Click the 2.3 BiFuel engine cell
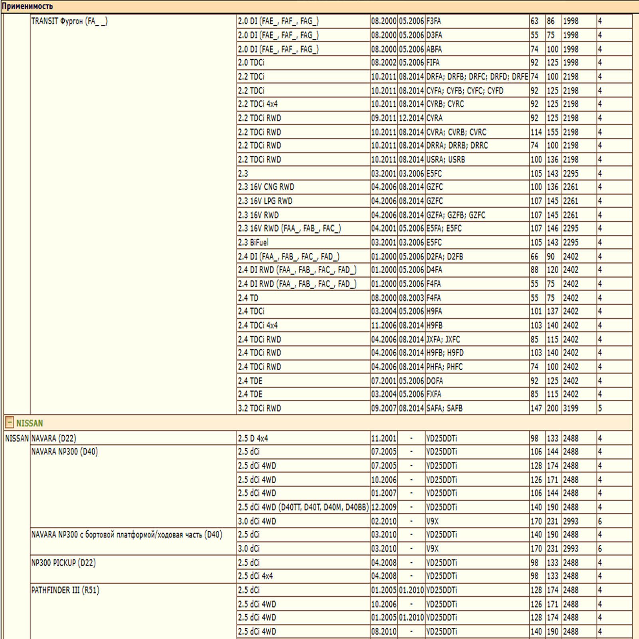The width and height of the screenshot is (639, 639). (x=253, y=242)
